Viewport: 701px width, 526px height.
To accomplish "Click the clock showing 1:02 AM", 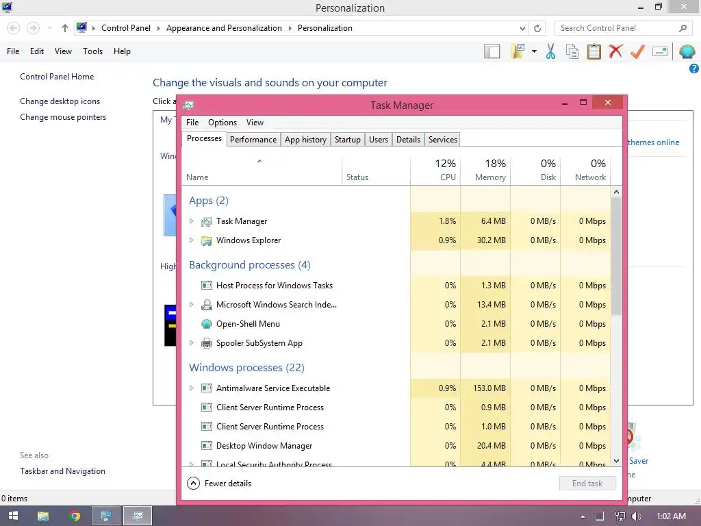I will point(671,516).
